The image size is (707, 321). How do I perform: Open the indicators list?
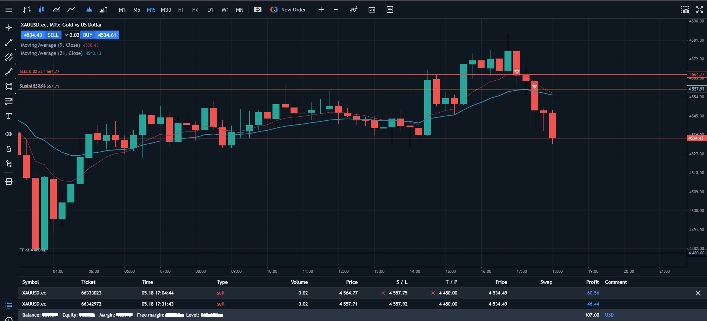(353, 10)
